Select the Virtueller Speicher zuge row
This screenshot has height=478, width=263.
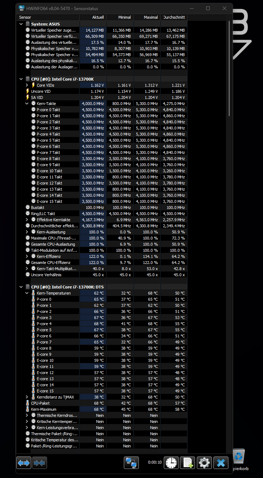point(102,30)
